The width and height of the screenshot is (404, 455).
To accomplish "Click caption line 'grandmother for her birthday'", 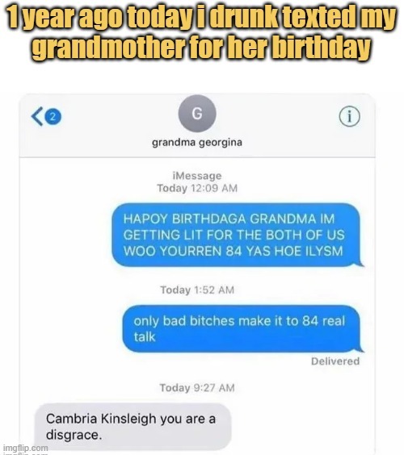I will pos(201,47).
